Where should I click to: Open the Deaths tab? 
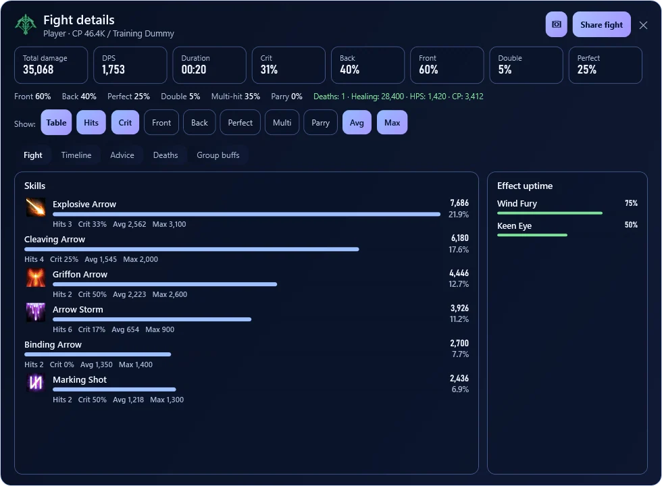165,155
